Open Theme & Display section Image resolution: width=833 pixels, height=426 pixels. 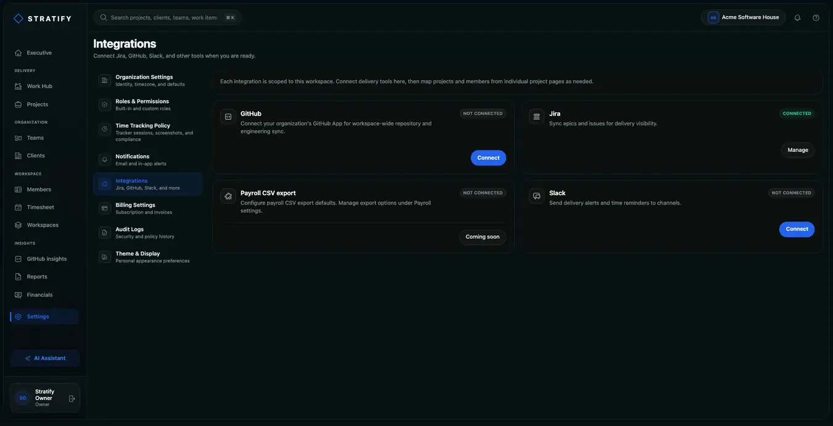pyautogui.click(x=148, y=257)
